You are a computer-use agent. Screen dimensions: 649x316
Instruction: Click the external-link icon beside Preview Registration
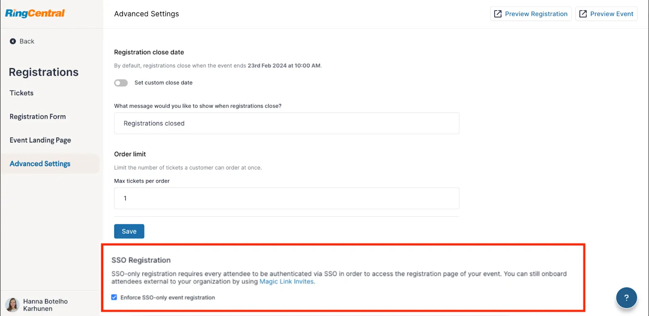498,14
